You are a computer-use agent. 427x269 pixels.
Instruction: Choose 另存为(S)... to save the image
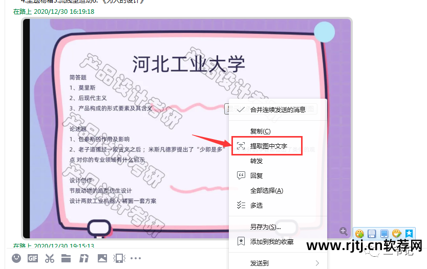point(278,227)
